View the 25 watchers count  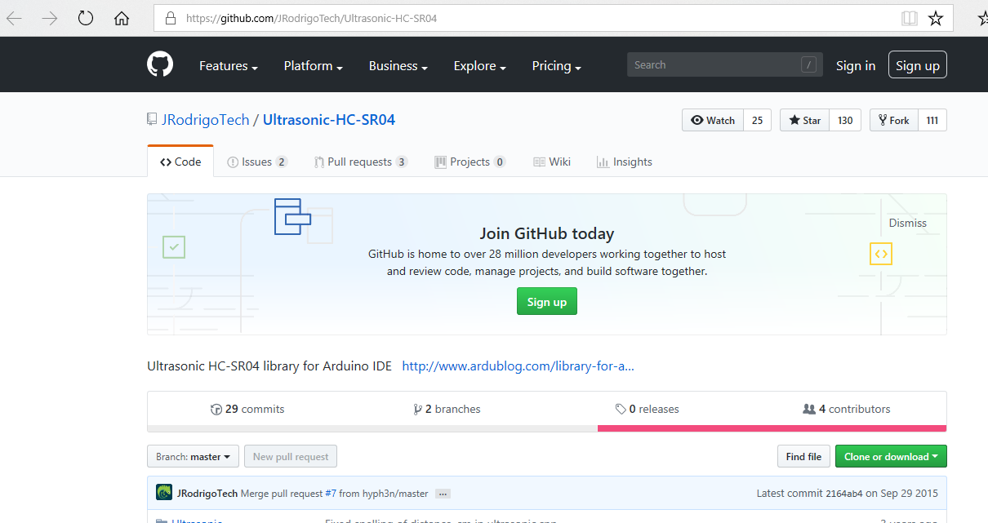coord(758,120)
